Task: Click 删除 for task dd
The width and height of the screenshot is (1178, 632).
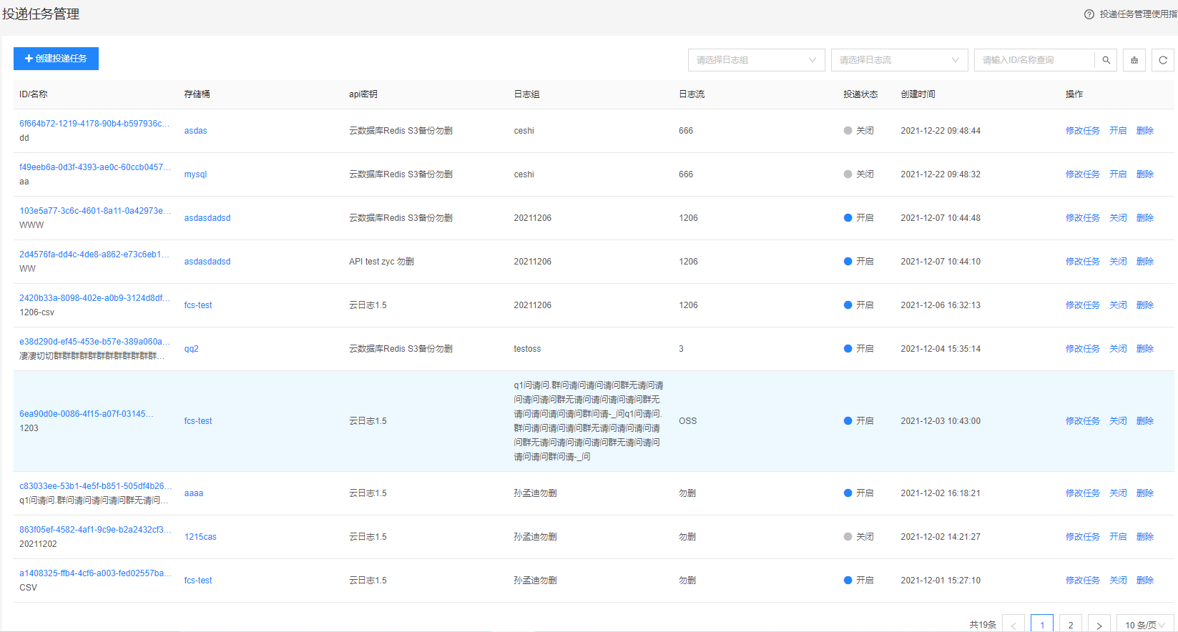Action: click(1145, 131)
